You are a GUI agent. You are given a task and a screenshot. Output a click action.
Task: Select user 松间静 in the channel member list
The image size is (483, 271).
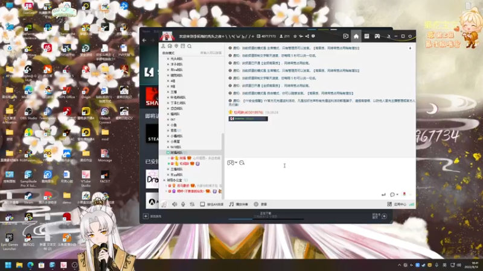click(x=184, y=164)
